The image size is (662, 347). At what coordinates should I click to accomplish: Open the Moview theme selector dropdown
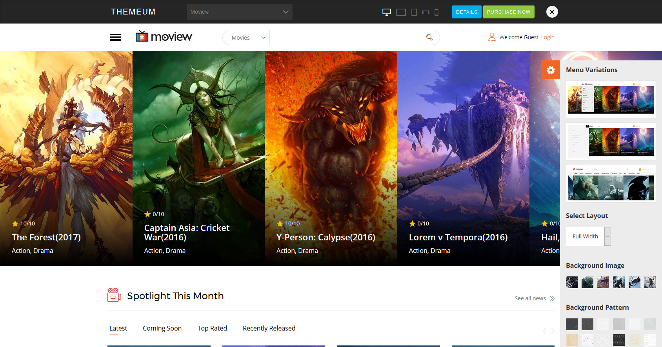(240, 12)
